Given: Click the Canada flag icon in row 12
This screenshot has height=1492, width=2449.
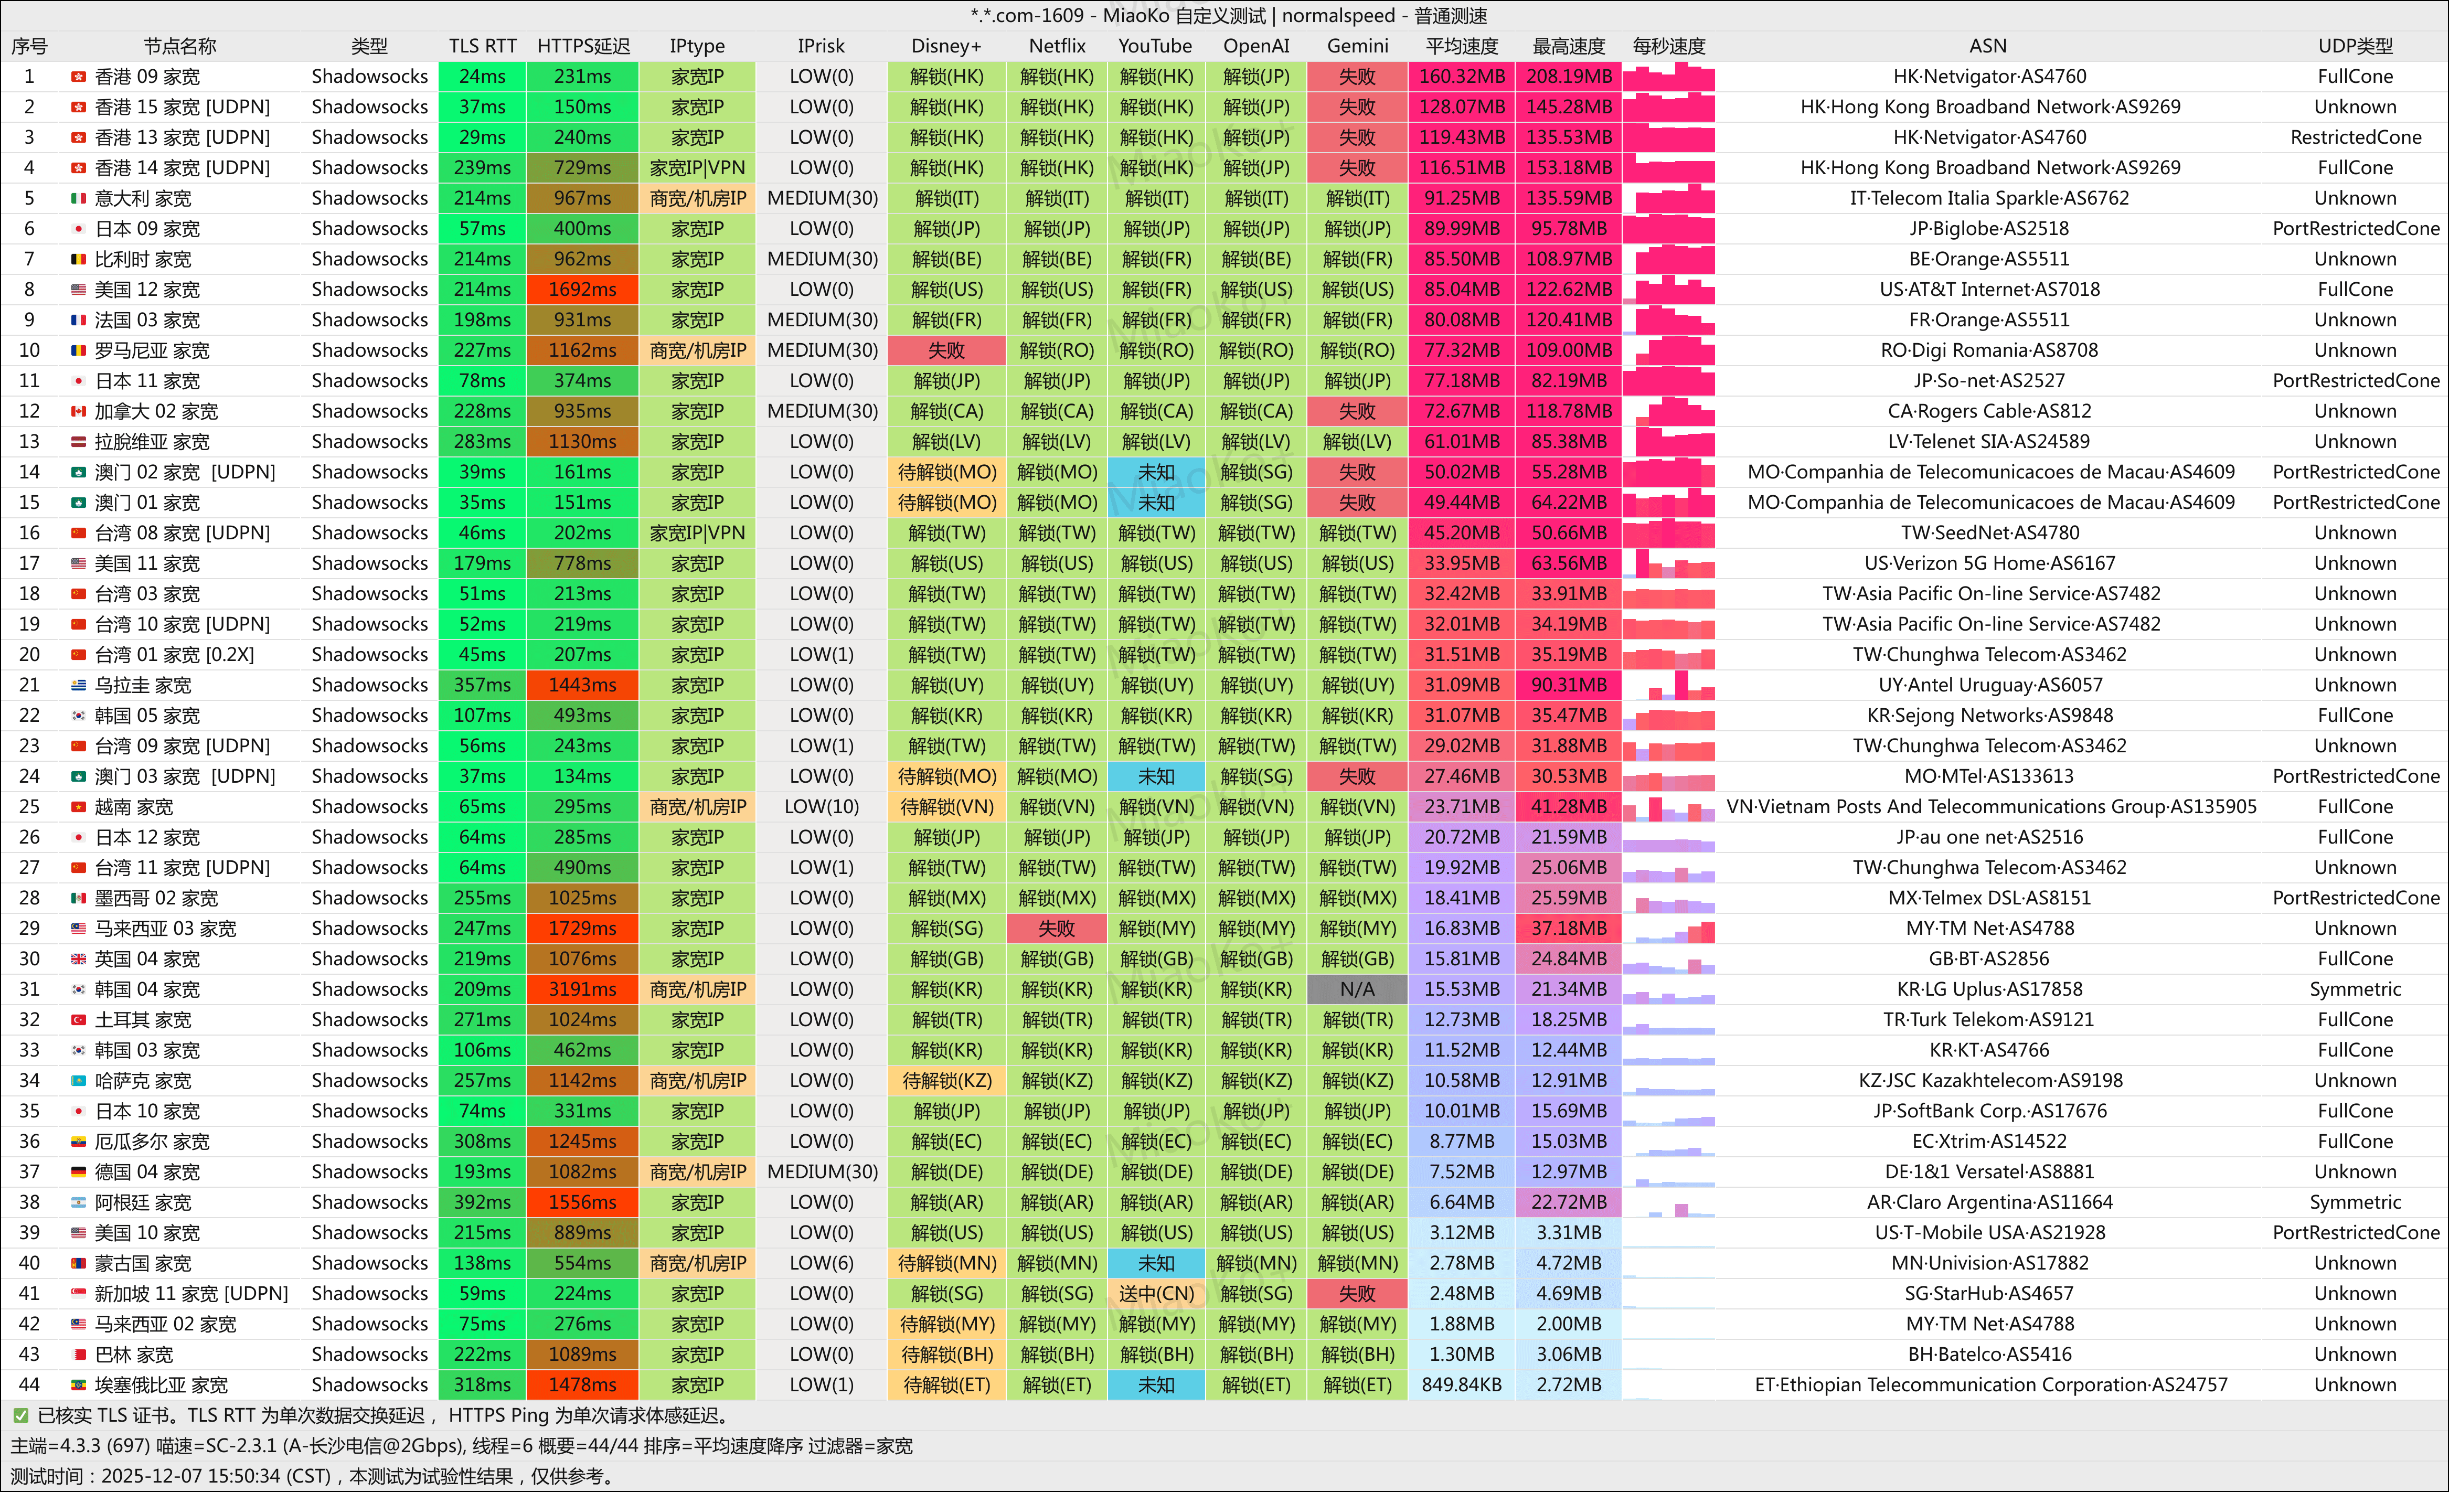Looking at the screenshot, I should (x=78, y=411).
